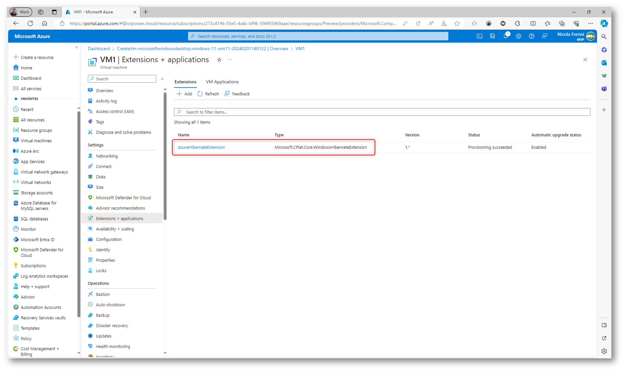The height and width of the screenshot is (372, 625).
Task: Open the Directories and subscriptions filter icon
Action: coord(492,36)
